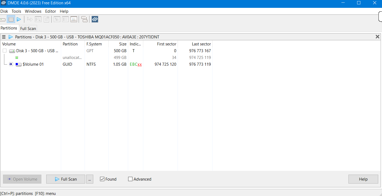
Task: Click the grayed Open Volume toolbar icon
Action: pyautogui.click(x=29, y=19)
